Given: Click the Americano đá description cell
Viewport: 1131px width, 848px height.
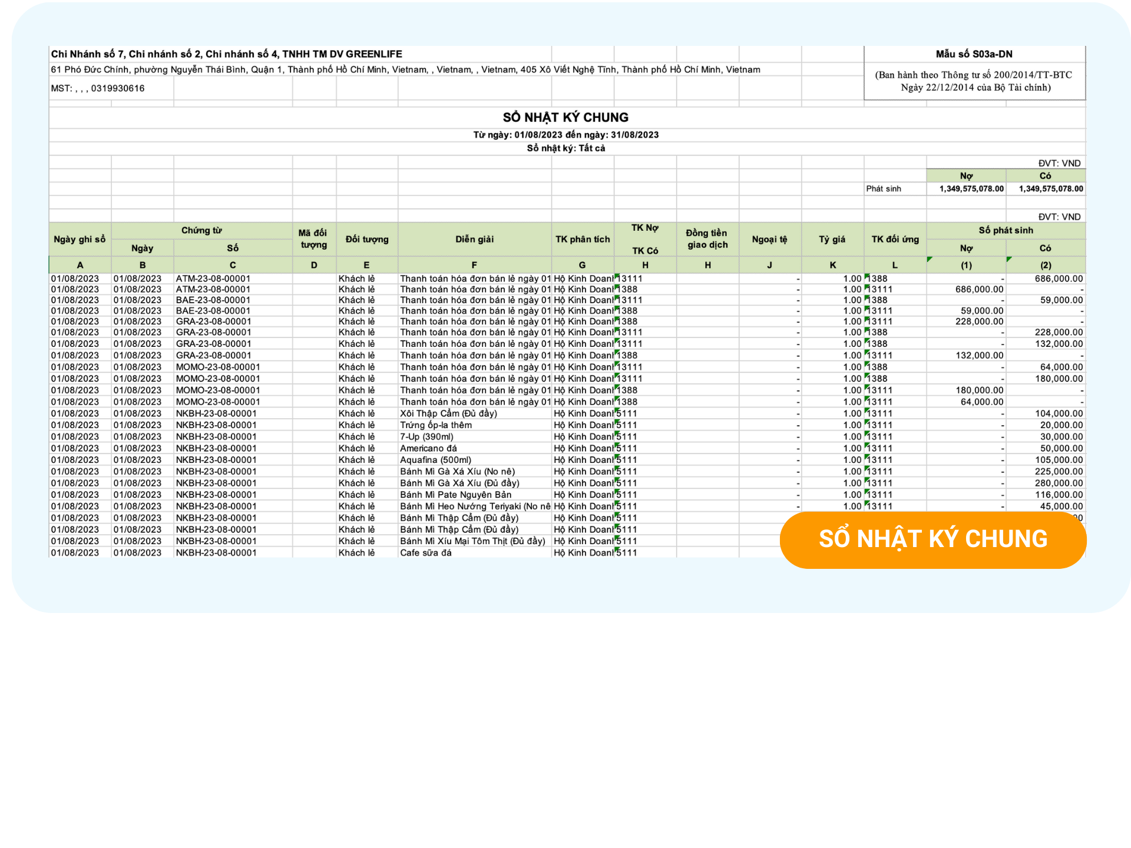Looking at the screenshot, I should [x=428, y=448].
